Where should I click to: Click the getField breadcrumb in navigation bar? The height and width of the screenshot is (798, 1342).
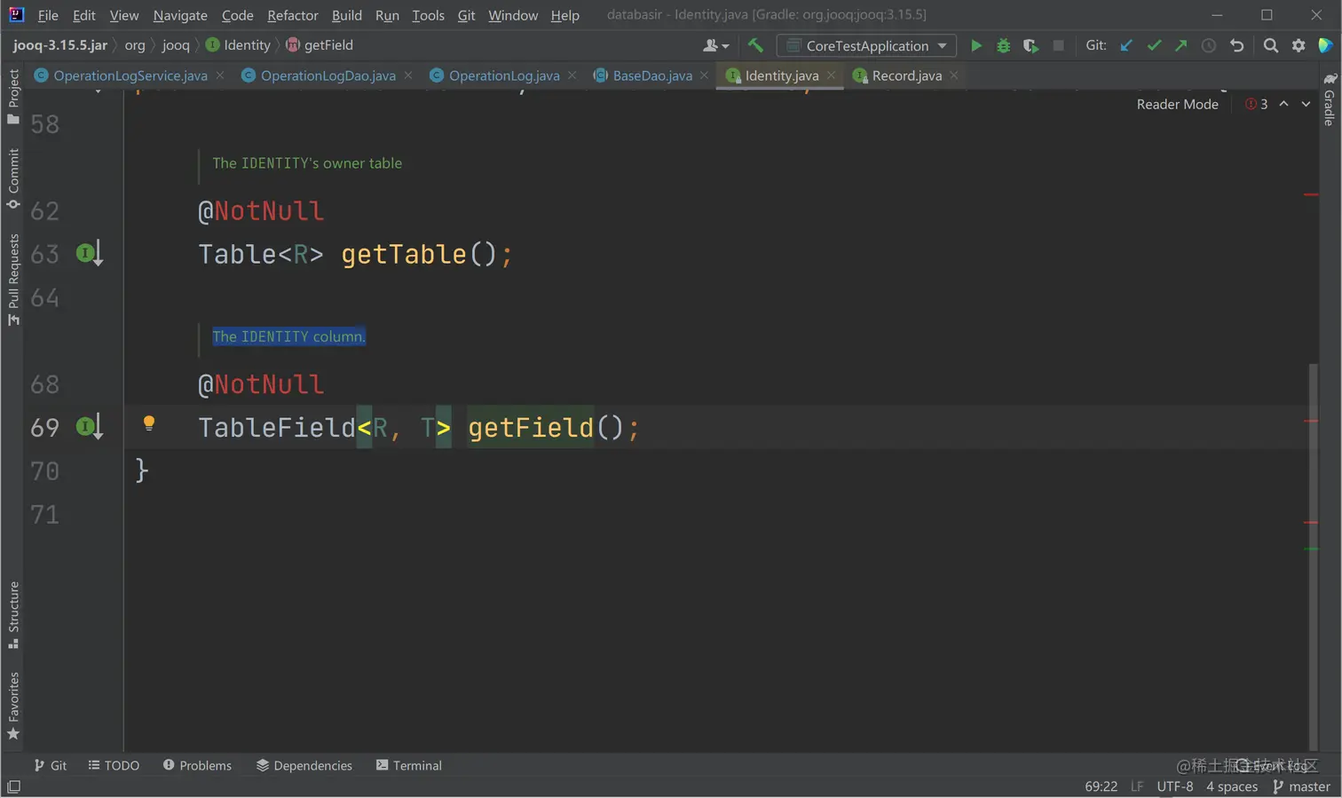click(320, 45)
